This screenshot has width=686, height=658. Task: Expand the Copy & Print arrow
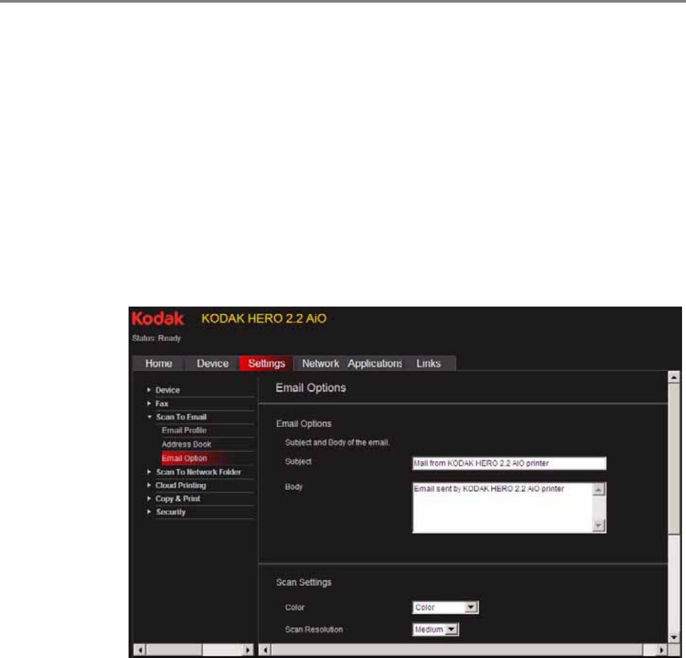[x=149, y=498]
